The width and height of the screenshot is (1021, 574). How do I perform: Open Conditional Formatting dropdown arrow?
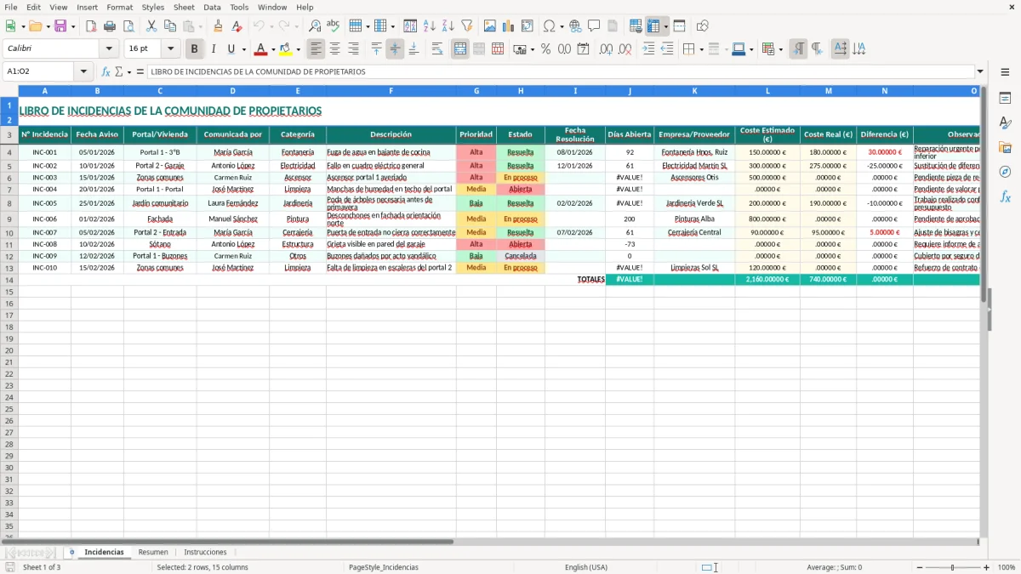[x=780, y=49]
